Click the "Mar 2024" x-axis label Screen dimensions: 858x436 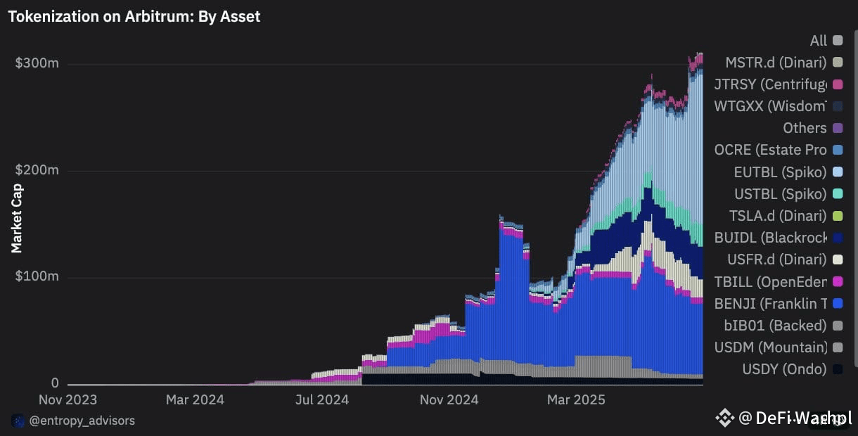[x=195, y=399]
